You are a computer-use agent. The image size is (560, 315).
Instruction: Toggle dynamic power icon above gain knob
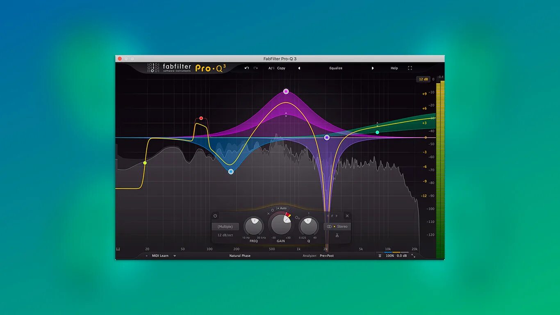click(x=273, y=210)
